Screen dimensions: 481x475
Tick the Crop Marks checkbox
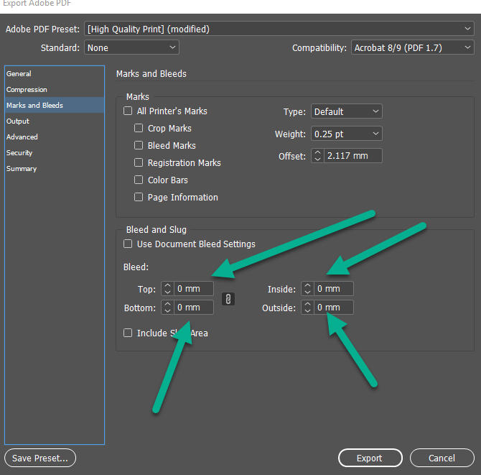(x=139, y=128)
